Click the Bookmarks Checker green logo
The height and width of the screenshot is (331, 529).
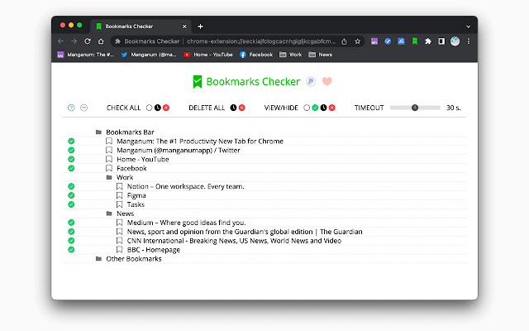coord(198,82)
